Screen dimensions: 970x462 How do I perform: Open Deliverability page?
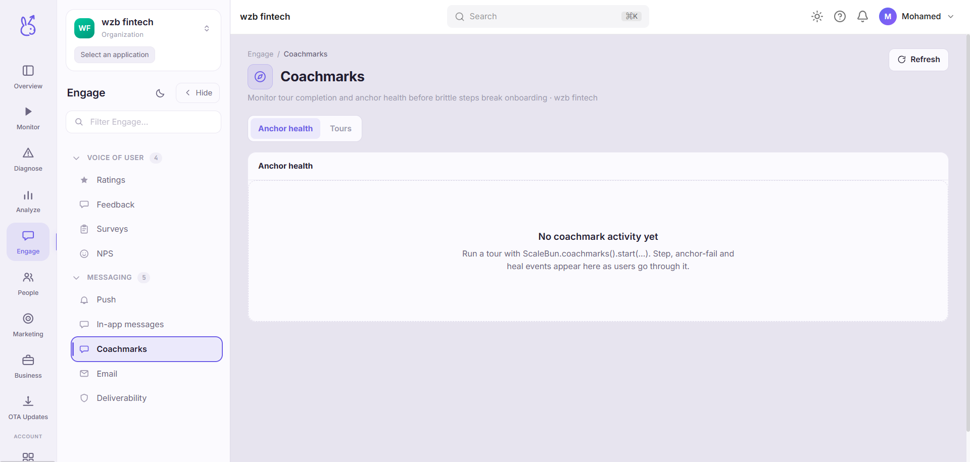[147, 398]
